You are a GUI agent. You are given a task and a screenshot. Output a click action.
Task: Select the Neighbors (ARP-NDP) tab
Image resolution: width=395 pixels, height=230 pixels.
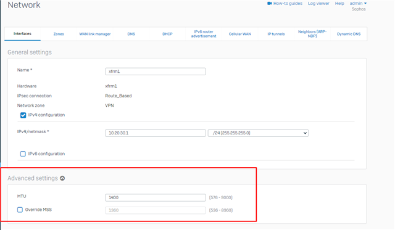click(x=312, y=34)
